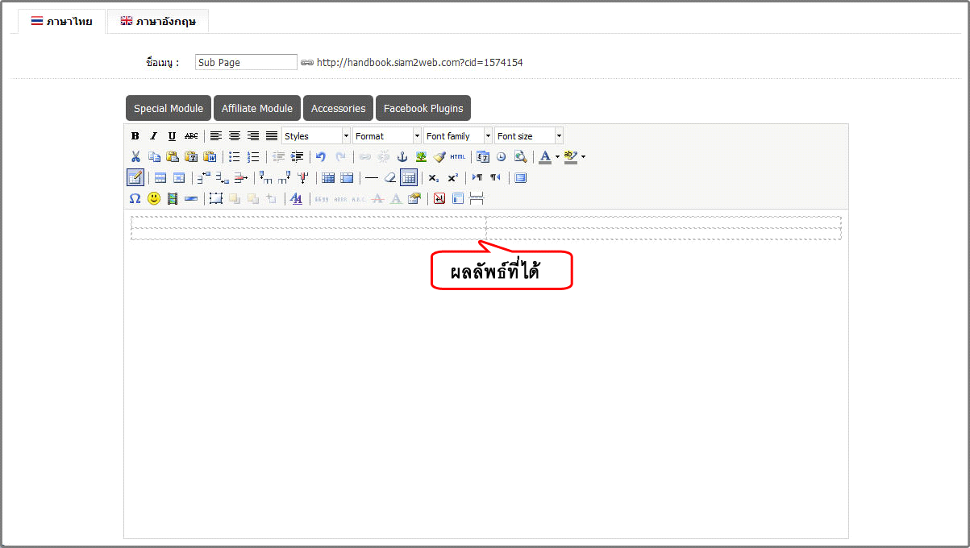Toggle superscript formatting

(x=452, y=178)
